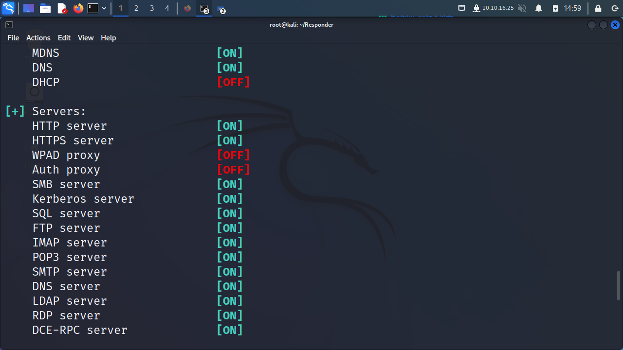Switch to workspace 3
Image resolution: width=623 pixels, height=350 pixels.
(152, 8)
